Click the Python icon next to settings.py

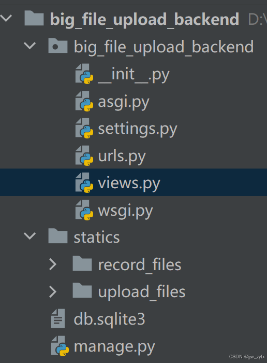click(x=84, y=129)
